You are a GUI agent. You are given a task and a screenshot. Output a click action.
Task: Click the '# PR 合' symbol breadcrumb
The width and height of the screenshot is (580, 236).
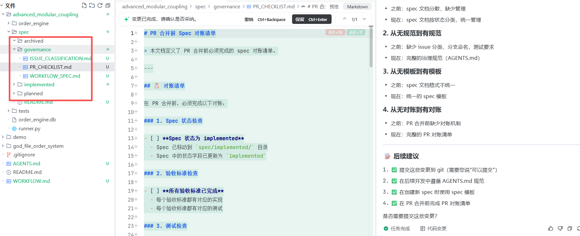tap(314, 6)
